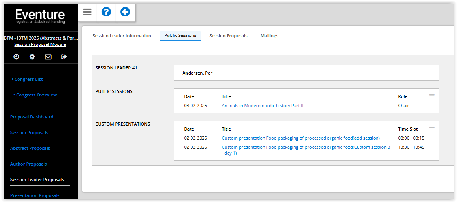This screenshot has width=457, height=202.
Task: Click the SESSION LEADER #1 label
Action: tap(116, 68)
